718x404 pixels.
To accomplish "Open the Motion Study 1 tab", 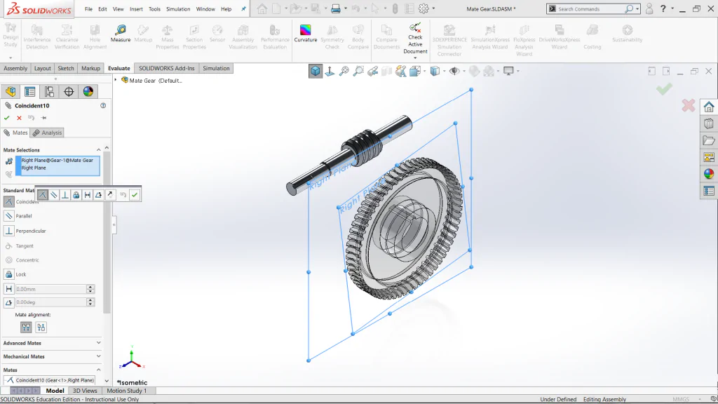I will (x=127, y=391).
